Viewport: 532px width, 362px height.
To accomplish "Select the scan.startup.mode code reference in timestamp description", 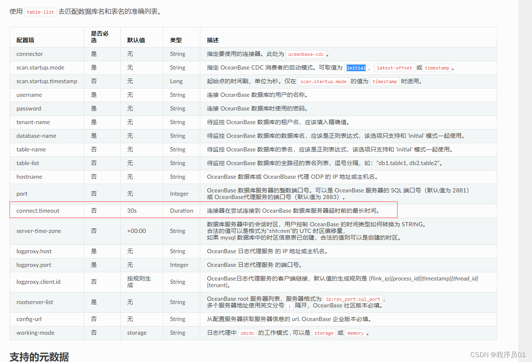I will (323, 82).
